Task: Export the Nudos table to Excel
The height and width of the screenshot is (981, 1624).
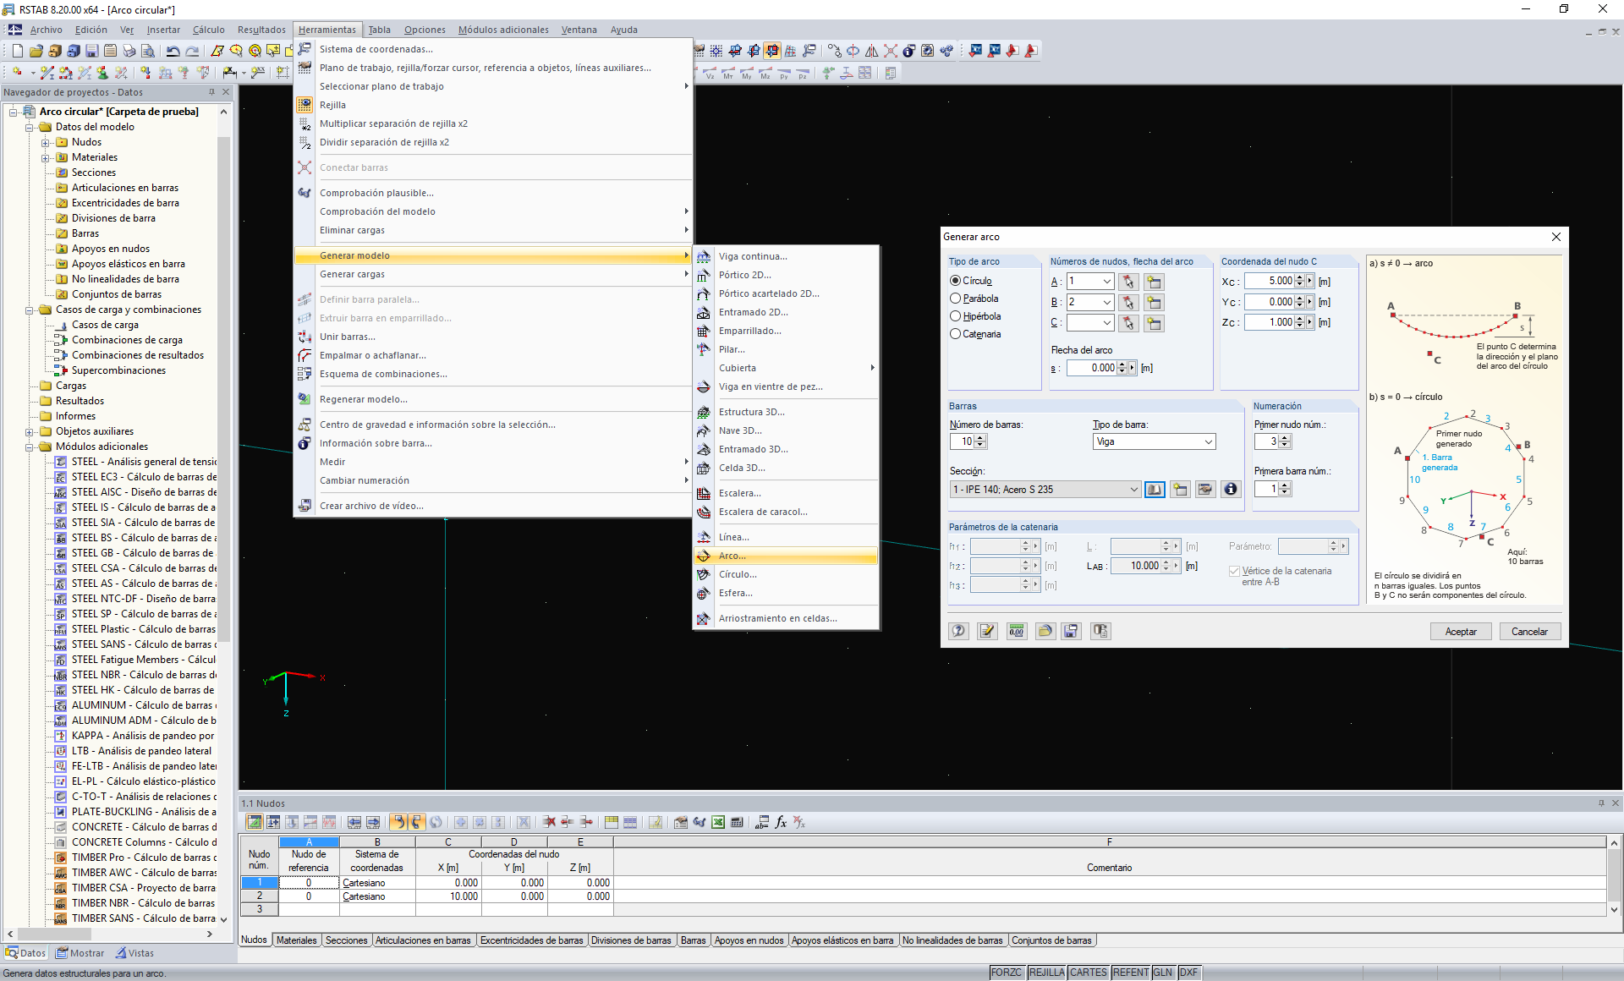Action: pyautogui.click(x=718, y=821)
